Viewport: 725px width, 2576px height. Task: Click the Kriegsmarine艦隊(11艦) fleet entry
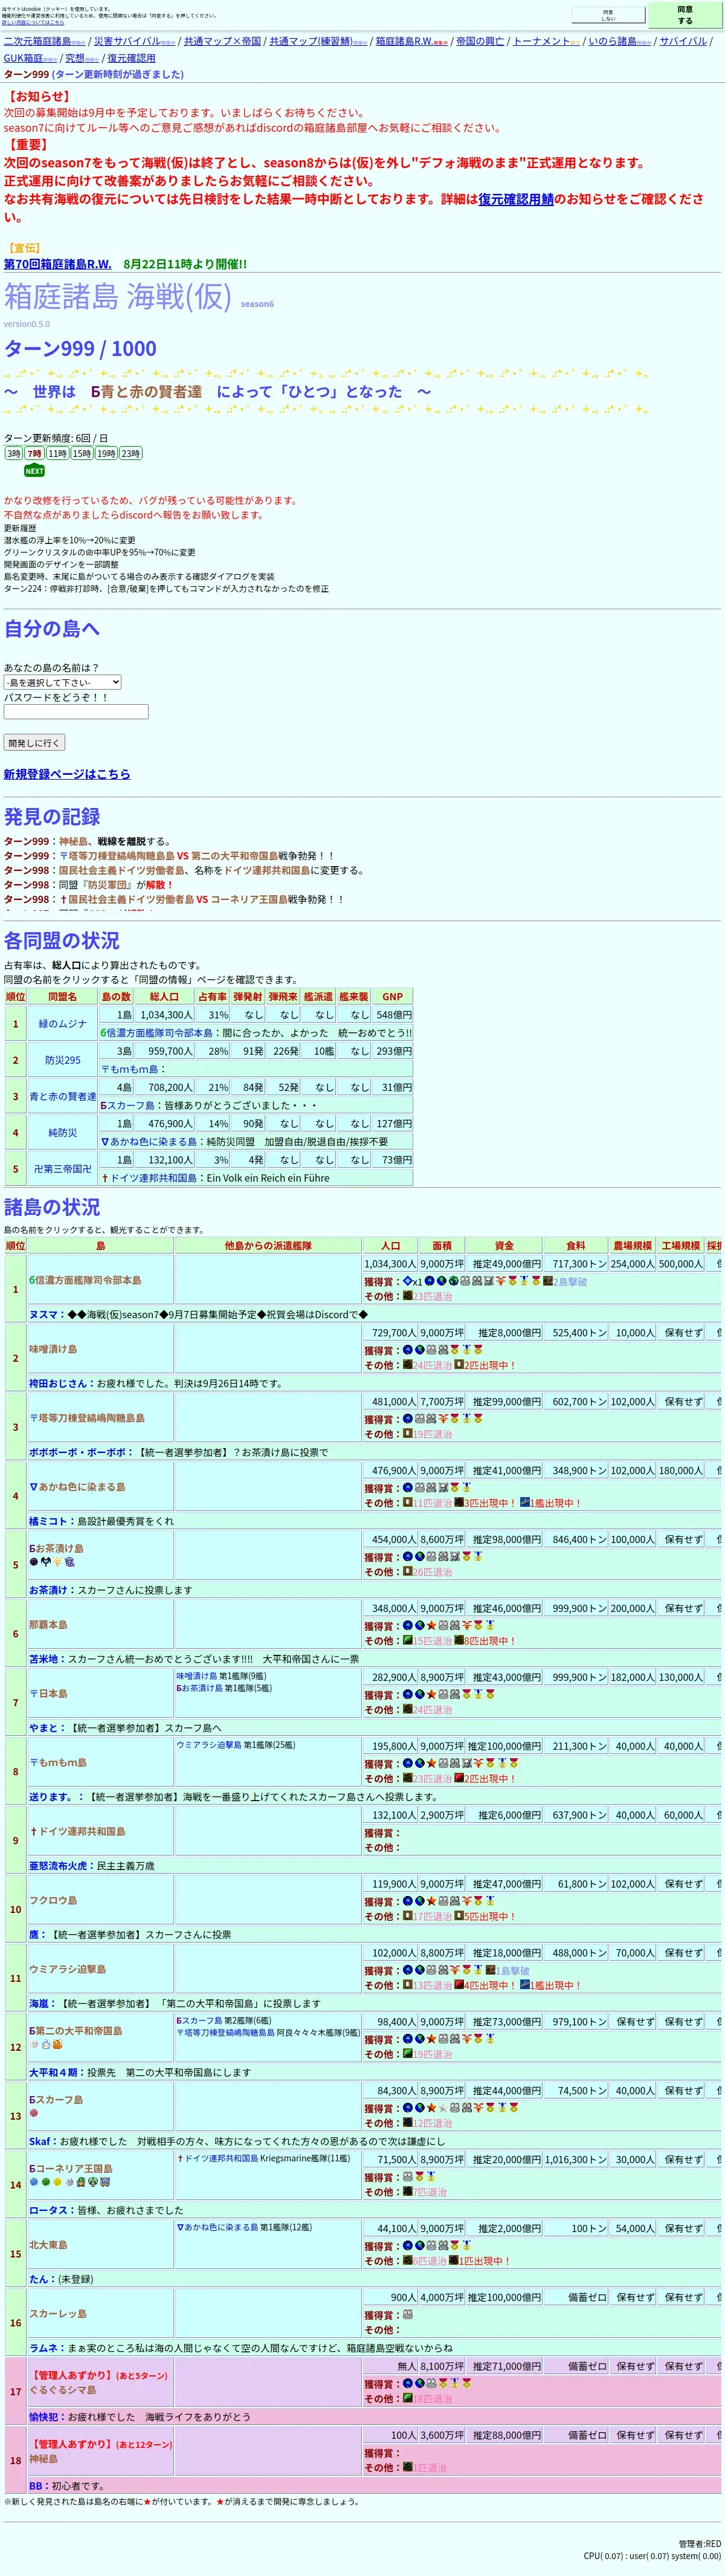pos(263,2159)
